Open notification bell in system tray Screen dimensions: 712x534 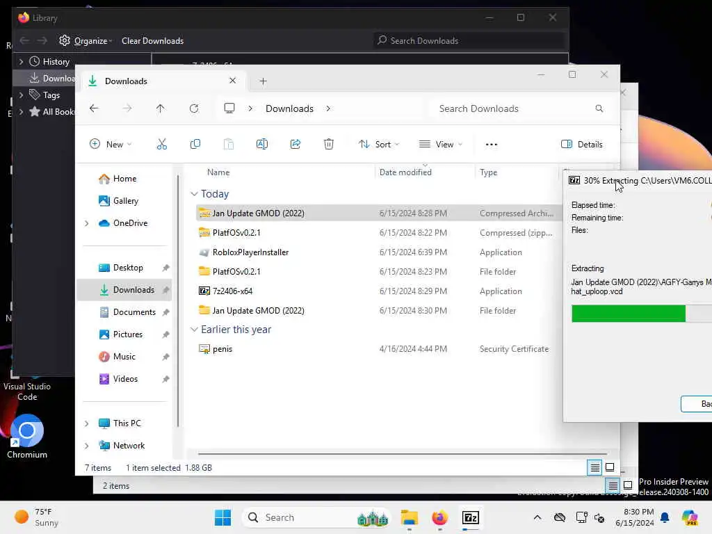pyautogui.click(x=665, y=517)
